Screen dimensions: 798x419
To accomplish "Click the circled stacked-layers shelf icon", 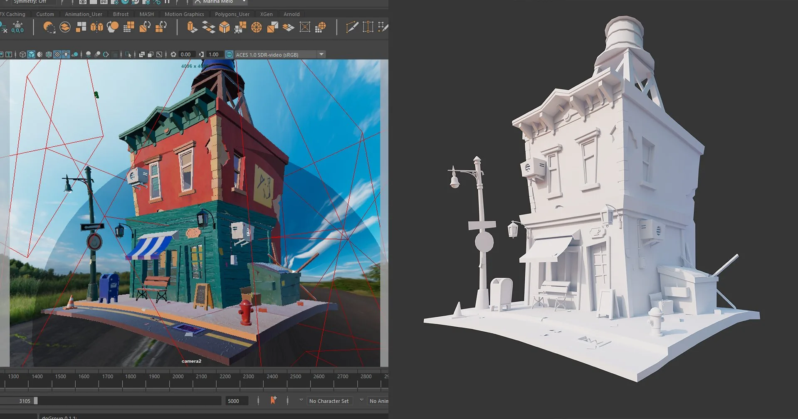I will [65, 27].
